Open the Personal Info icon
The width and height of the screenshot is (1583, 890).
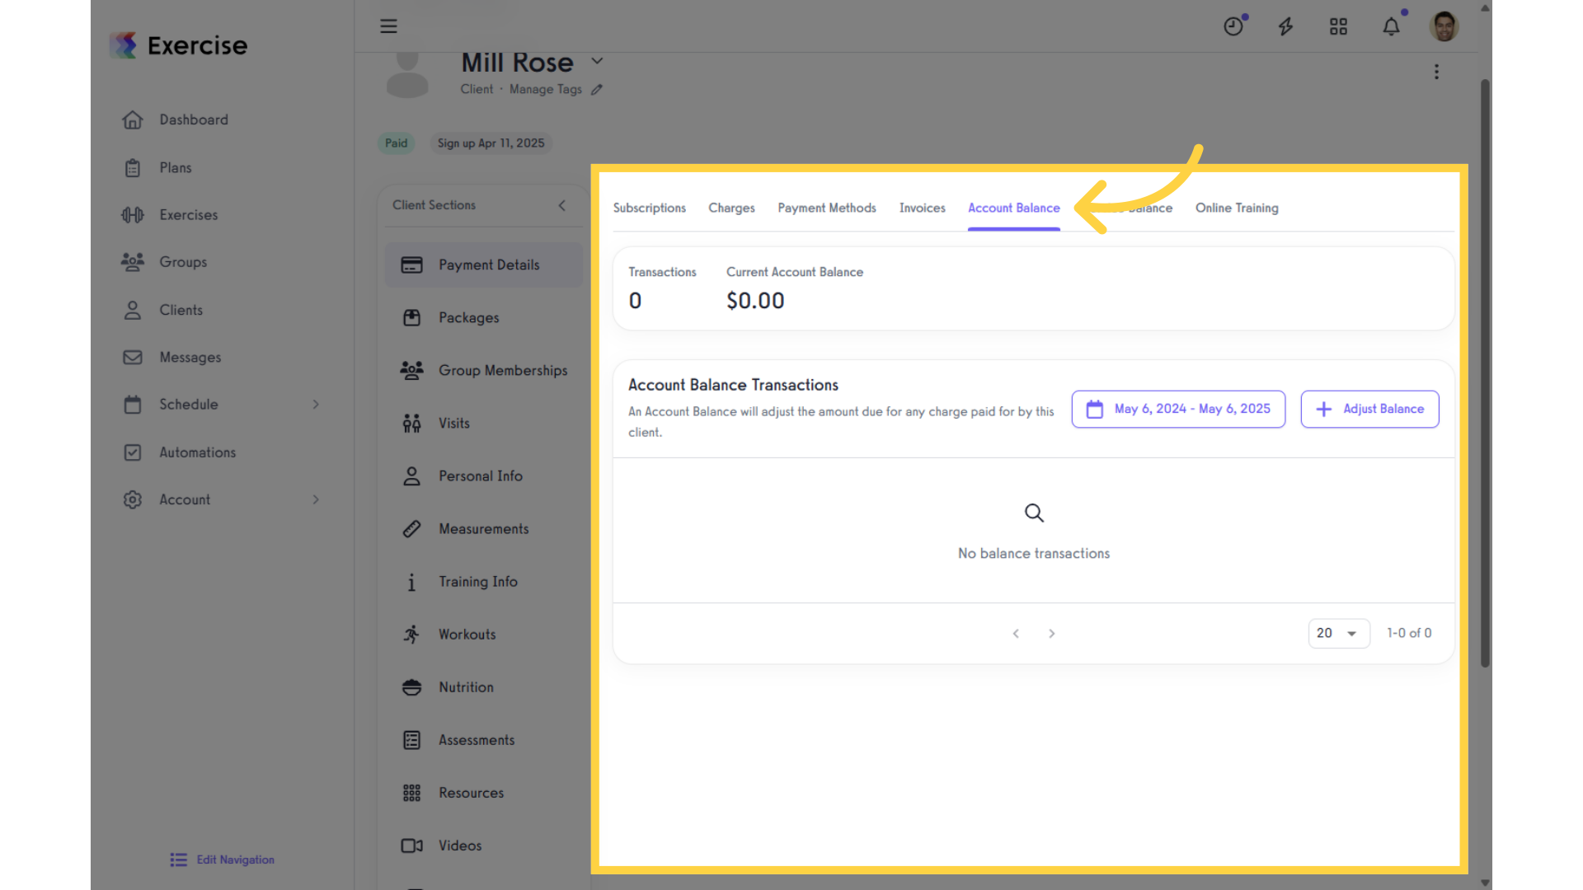411,475
